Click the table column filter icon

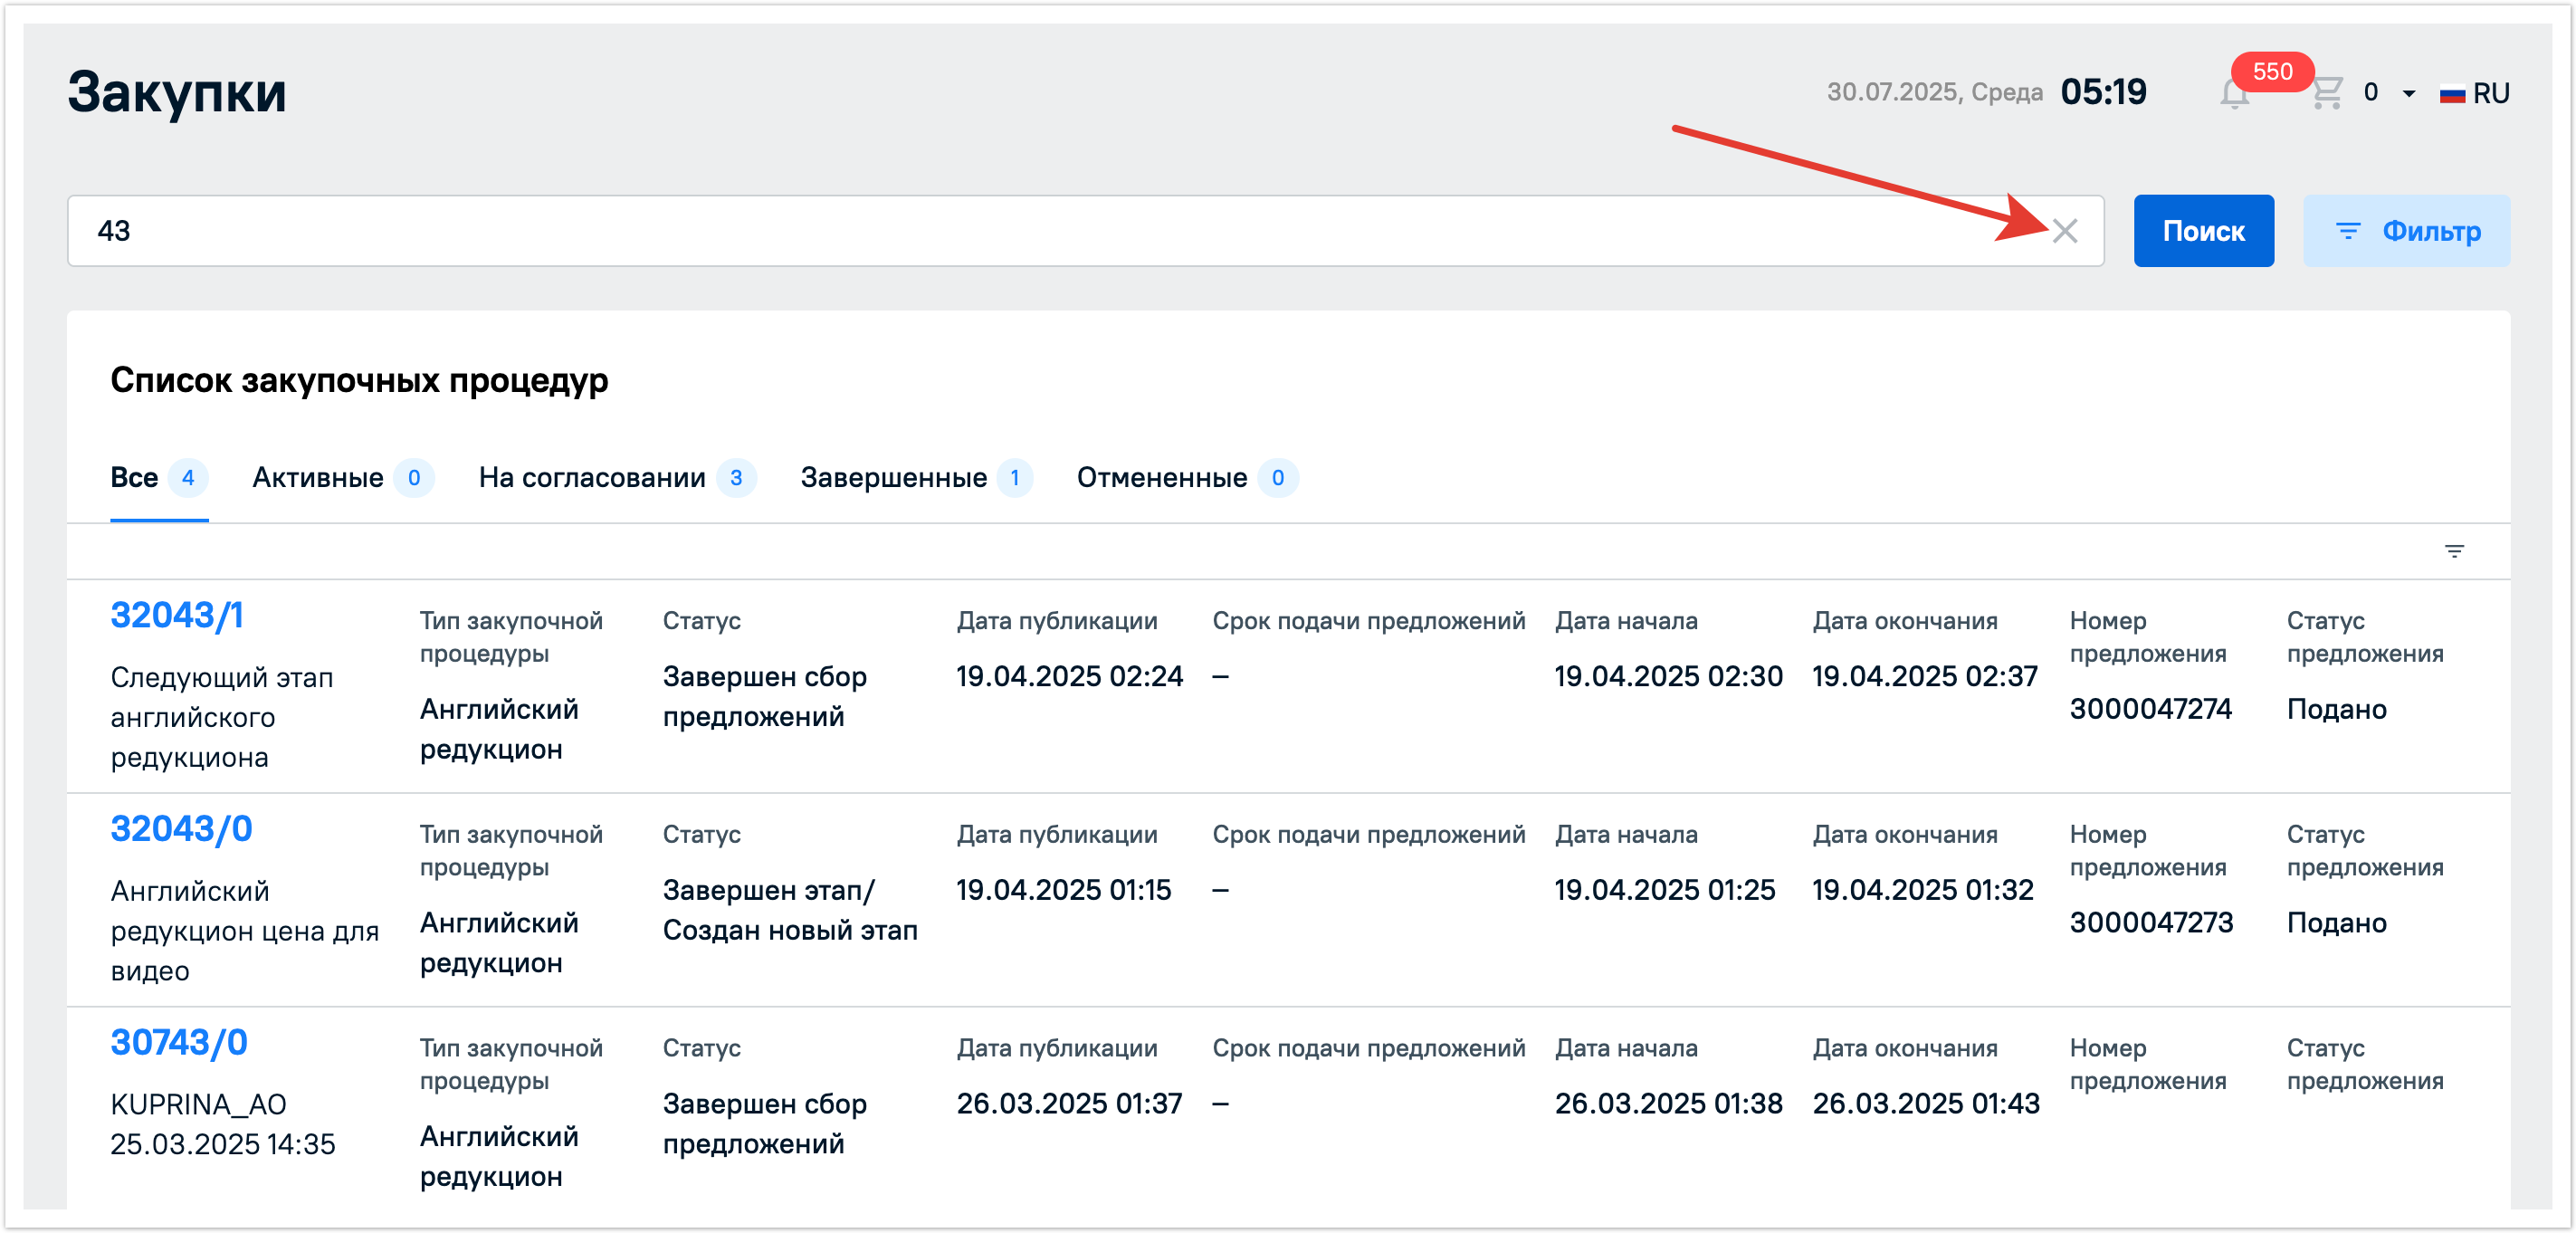coord(2453,551)
